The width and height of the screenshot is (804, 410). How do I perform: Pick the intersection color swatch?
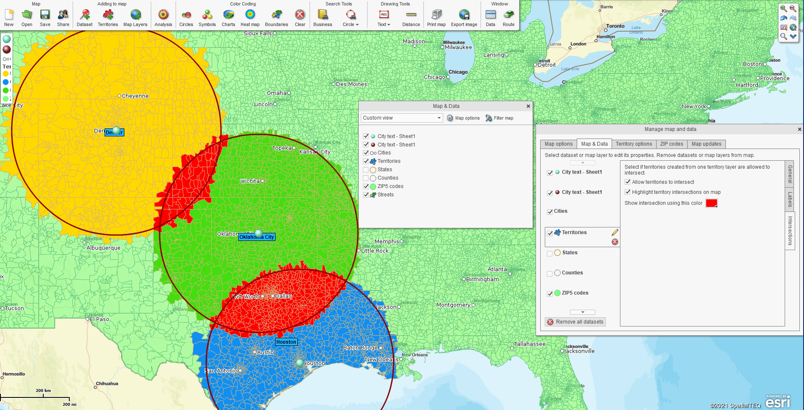coord(712,203)
